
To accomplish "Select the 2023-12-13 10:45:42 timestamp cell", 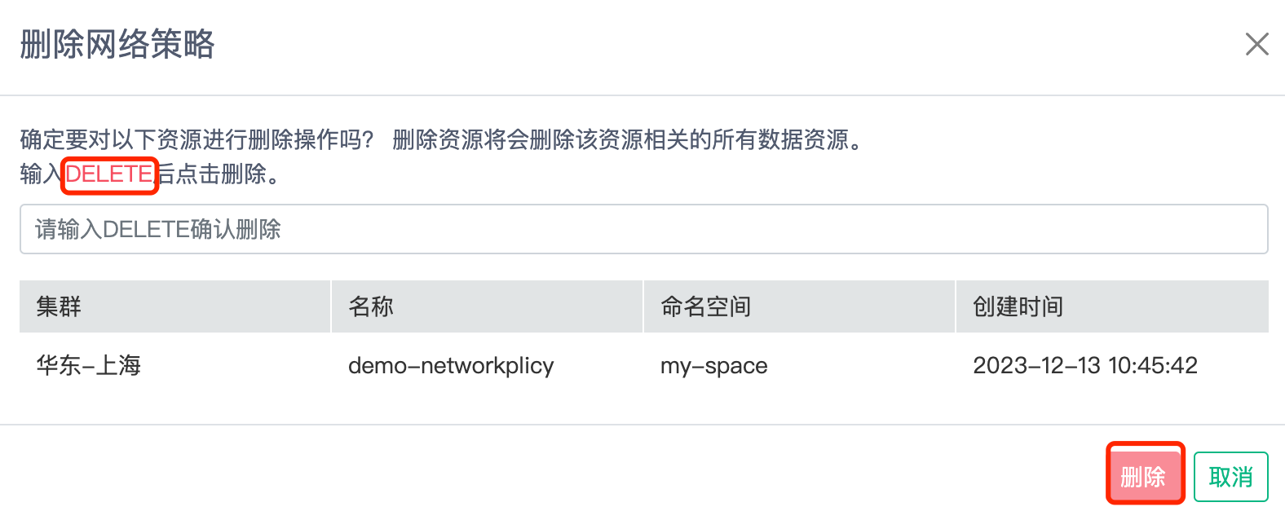I will click(1084, 365).
